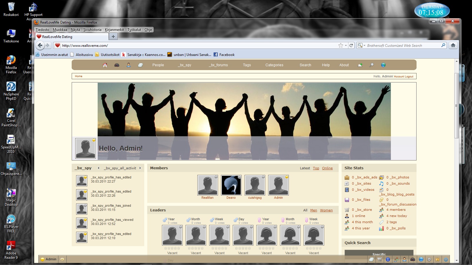The width and height of the screenshot is (472, 265).
Task: Click the speedometer icon in bottom toolbar
Action: 413,259
